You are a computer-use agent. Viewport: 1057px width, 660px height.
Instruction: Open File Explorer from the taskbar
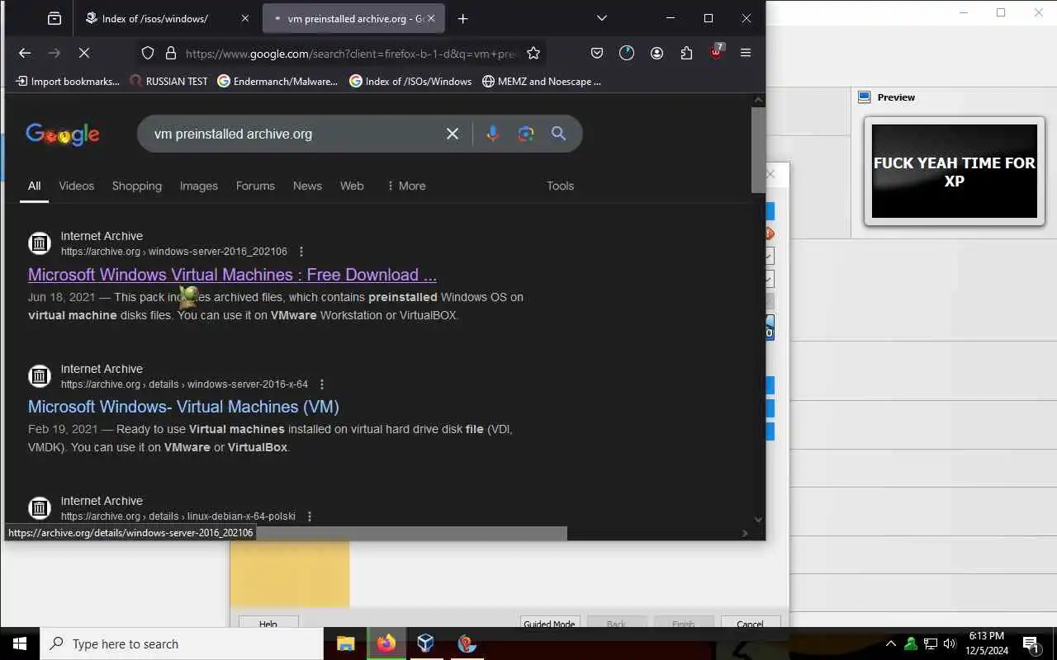click(345, 643)
